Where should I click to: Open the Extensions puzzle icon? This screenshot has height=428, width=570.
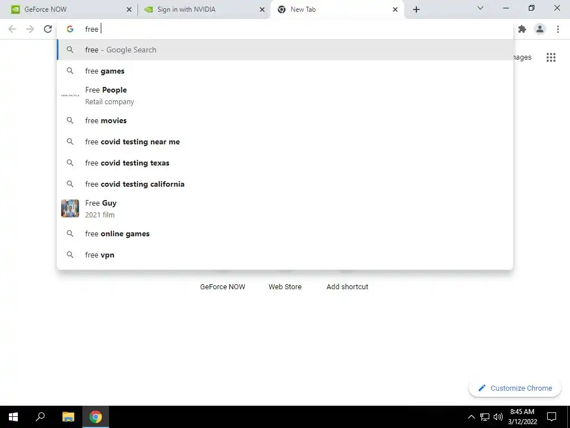522,29
